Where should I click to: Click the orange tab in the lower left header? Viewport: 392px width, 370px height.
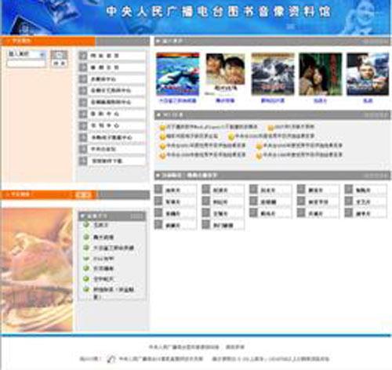tap(83, 194)
